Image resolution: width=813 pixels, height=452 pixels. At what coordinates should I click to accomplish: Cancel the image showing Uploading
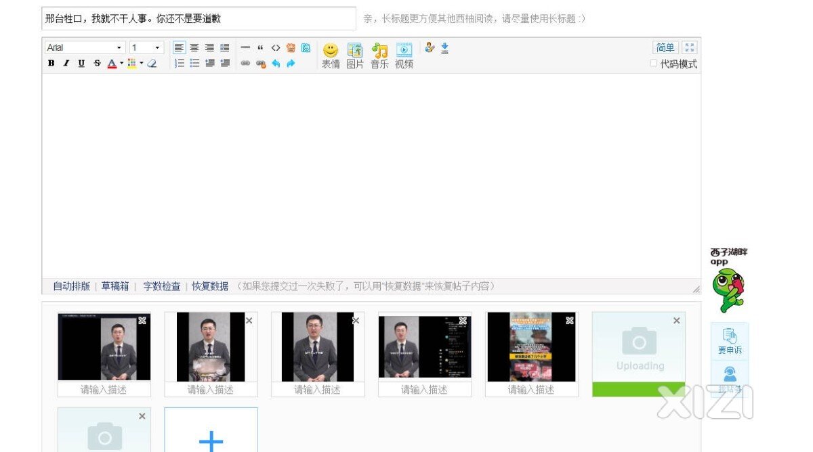click(x=676, y=320)
